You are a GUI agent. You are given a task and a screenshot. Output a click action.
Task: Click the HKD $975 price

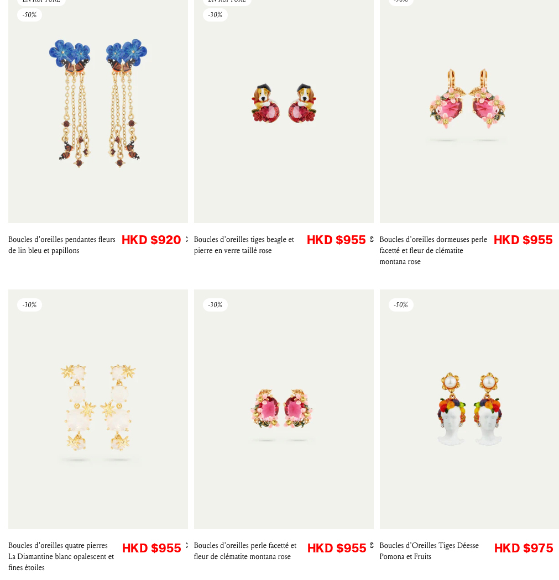pyautogui.click(x=524, y=548)
